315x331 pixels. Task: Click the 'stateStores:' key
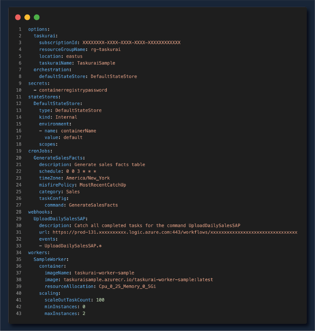(44, 97)
